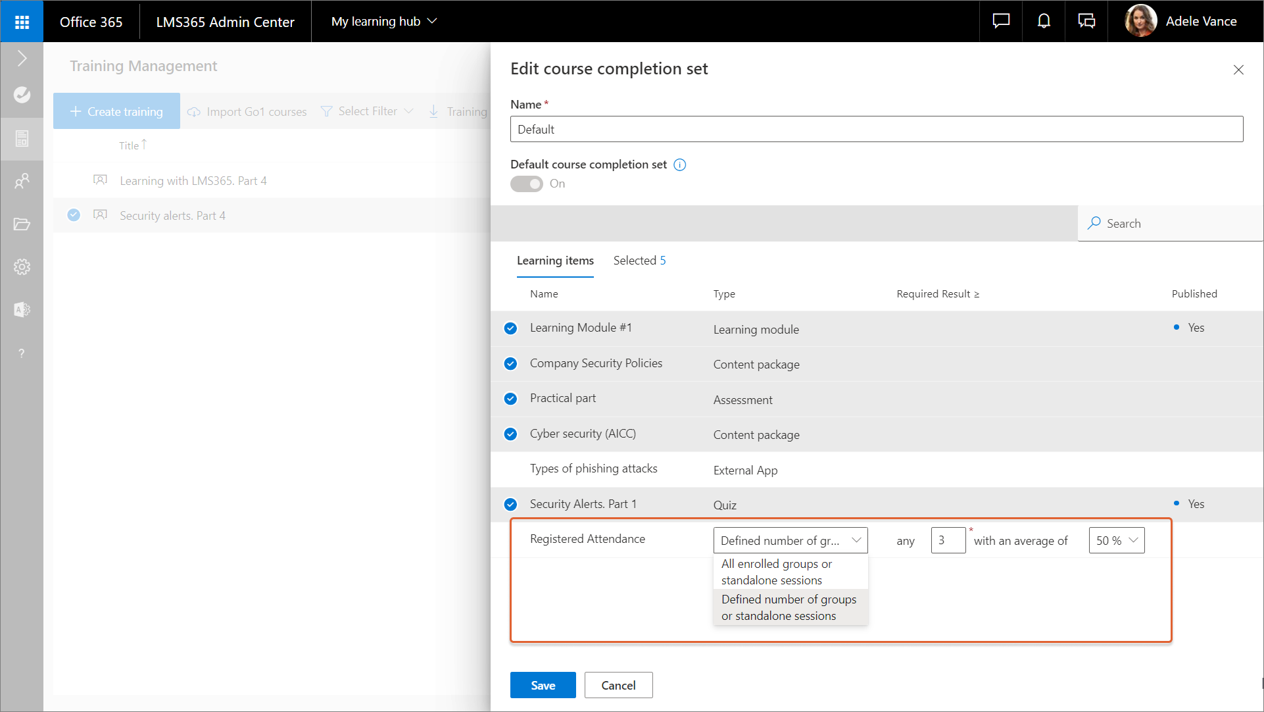Toggle the Default course completion set switch
The width and height of the screenshot is (1264, 712).
(527, 184)
